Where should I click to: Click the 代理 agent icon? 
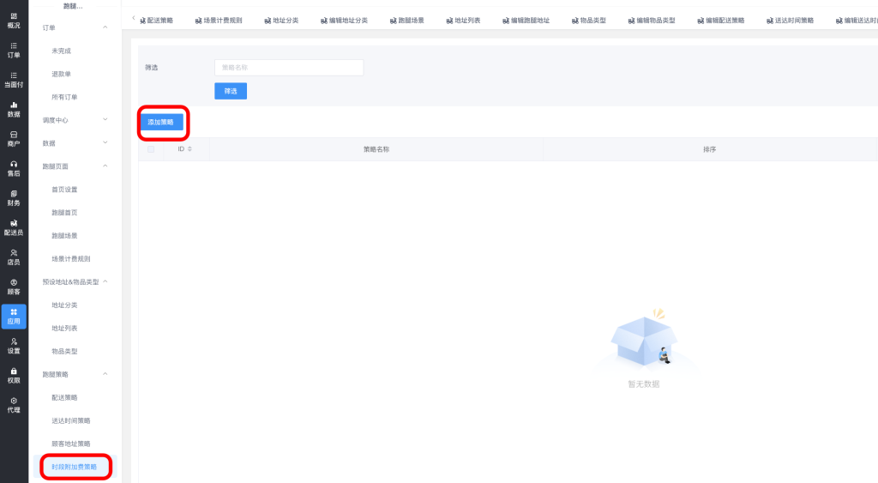click(14, 405)
